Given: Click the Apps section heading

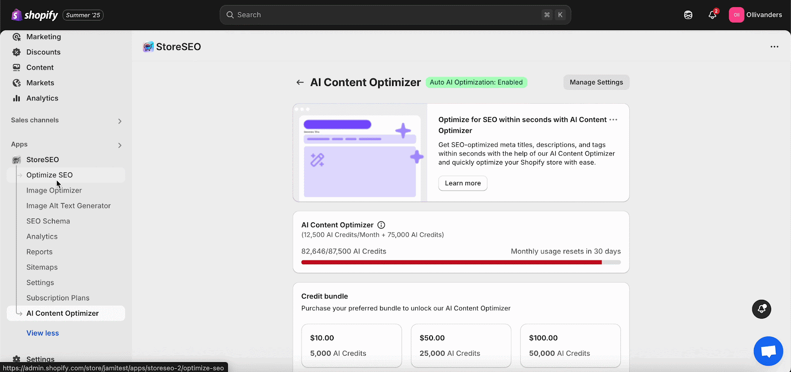Looking at the screenshot, I should 19,144.
